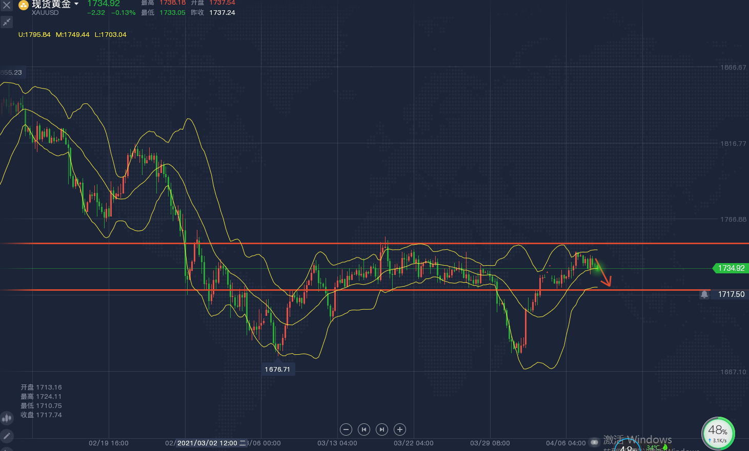Open the 现货黄金 instrument dropdown
The height and width of the screenshot is (451, 749).
pyautogui.click(x=76, y=4)
